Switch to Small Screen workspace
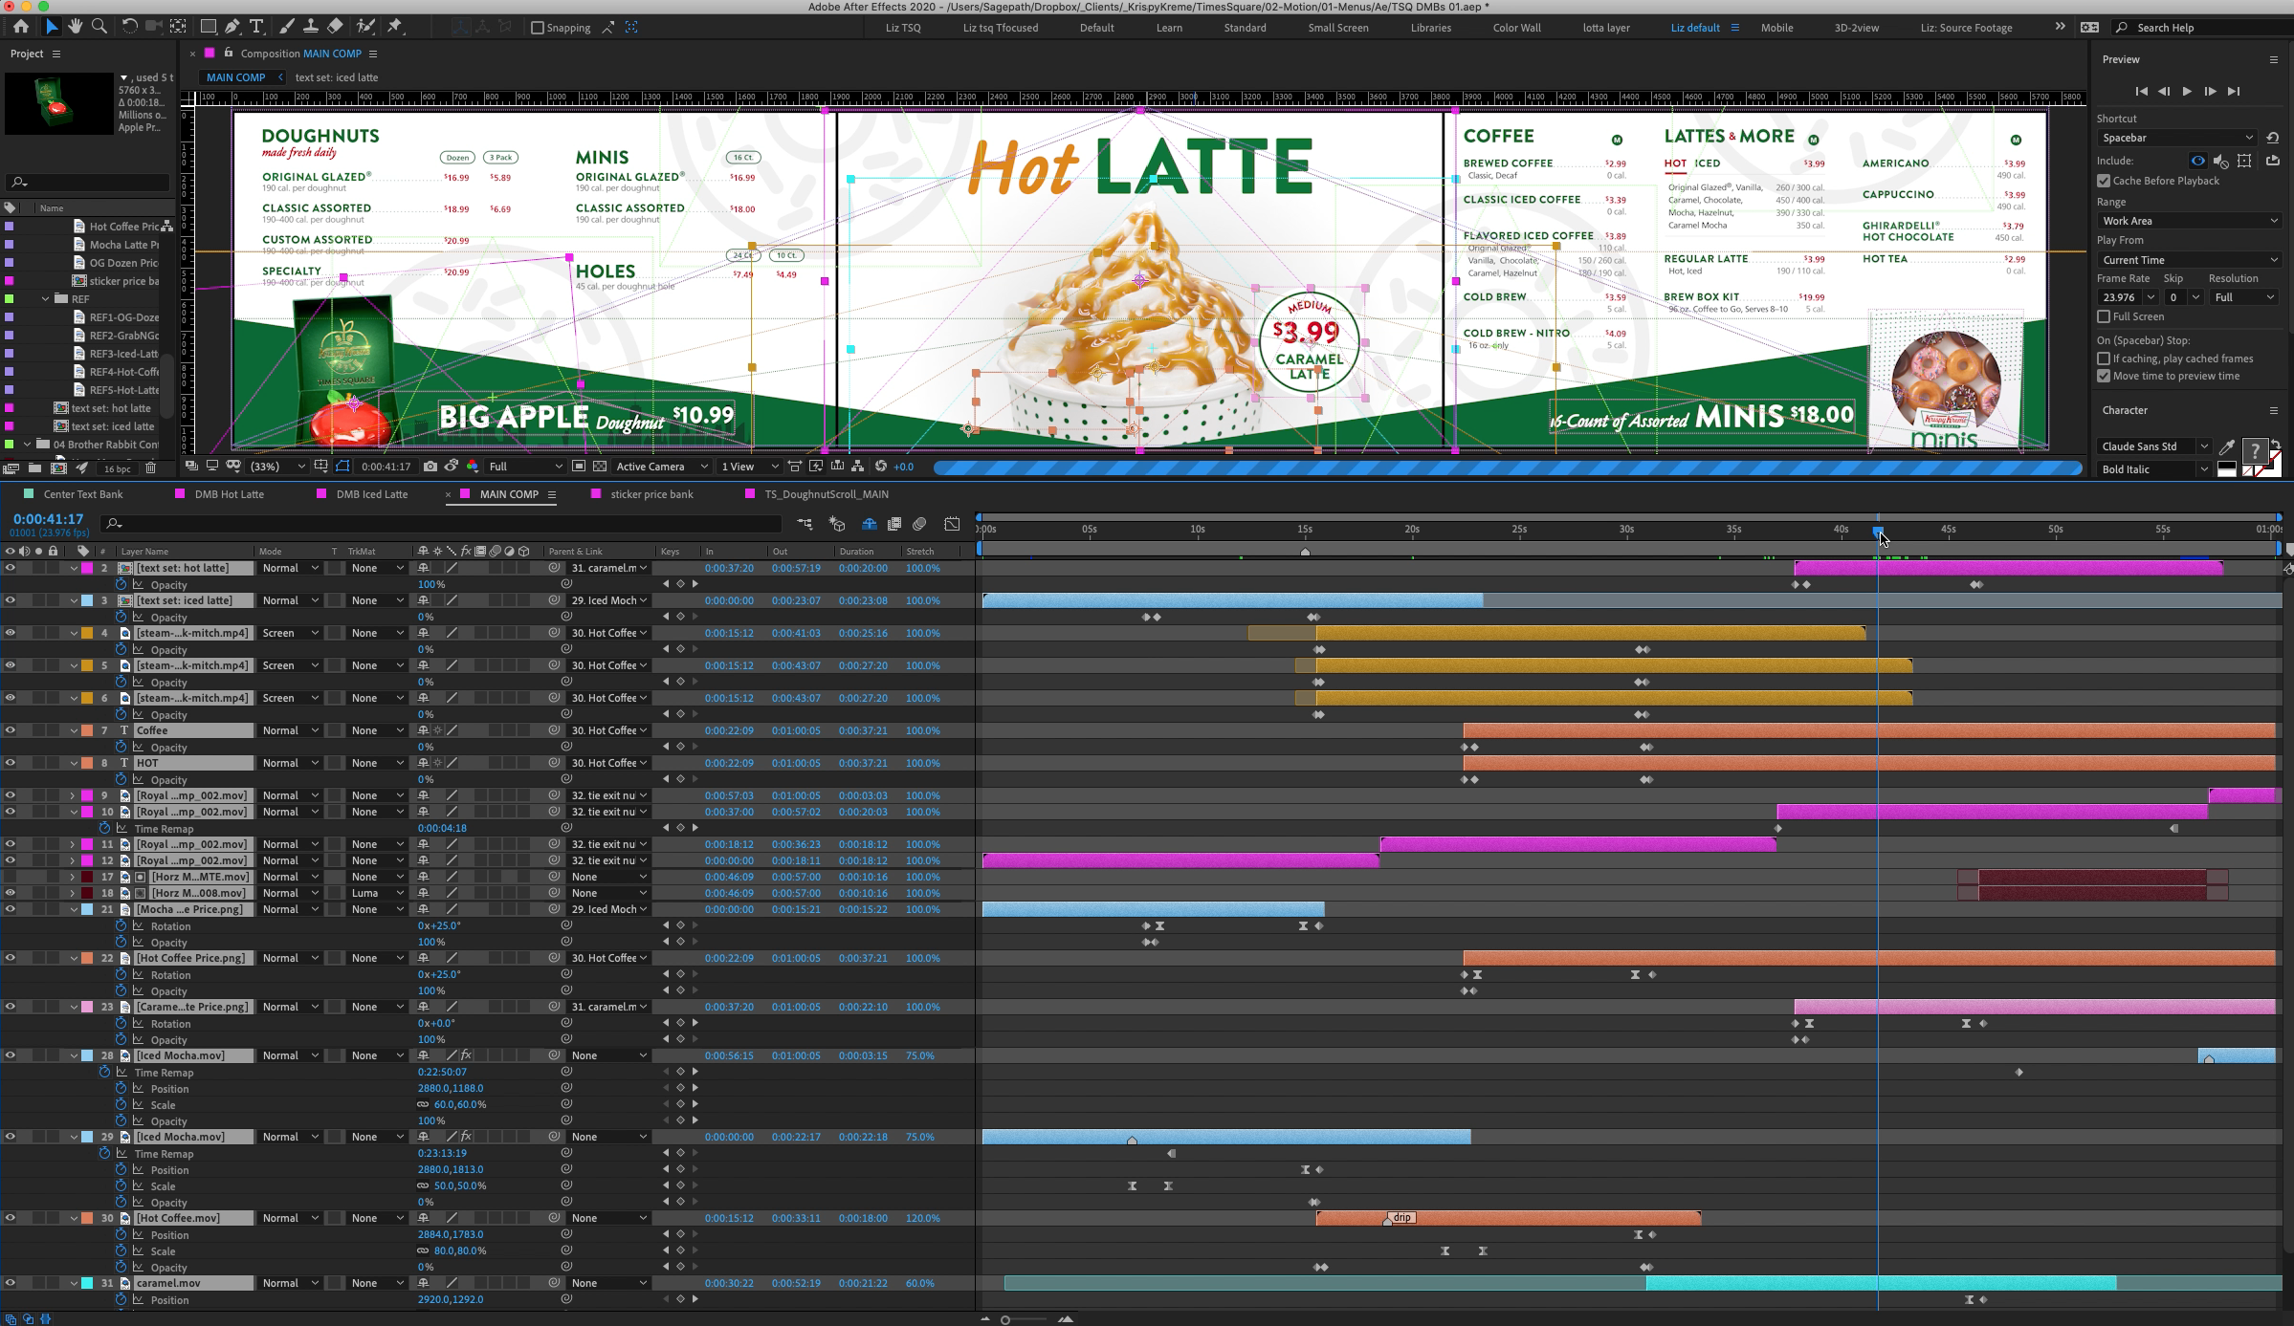The image size is (2294, 1326). pyautogui.click(x=1338, y=28)
